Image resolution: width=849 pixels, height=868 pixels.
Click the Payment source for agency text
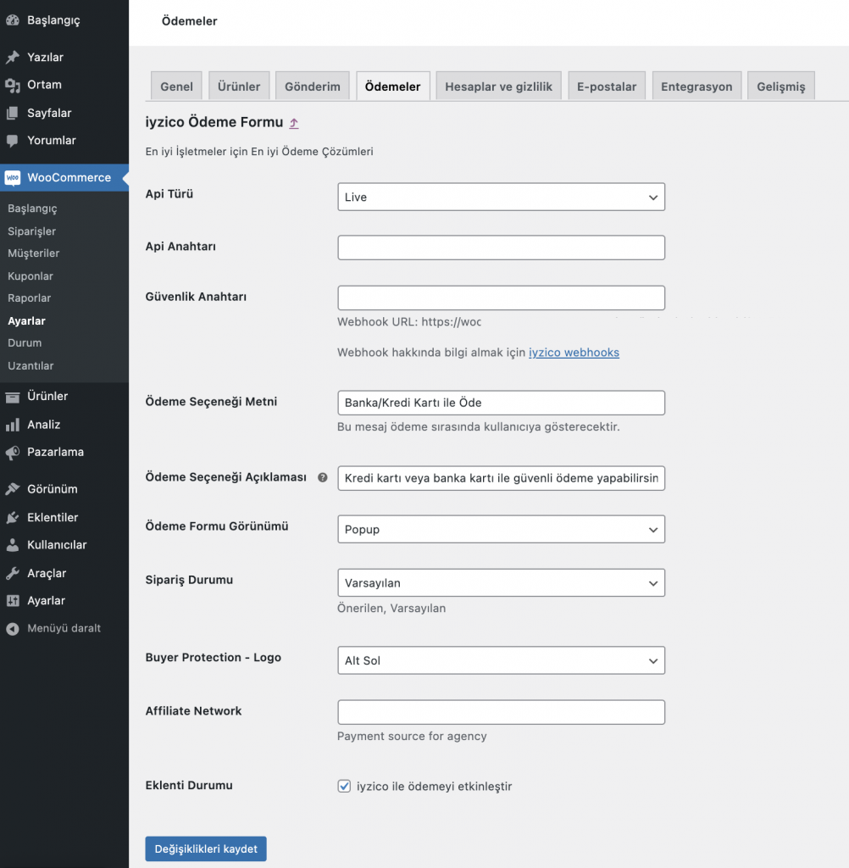tap(412, 737)
